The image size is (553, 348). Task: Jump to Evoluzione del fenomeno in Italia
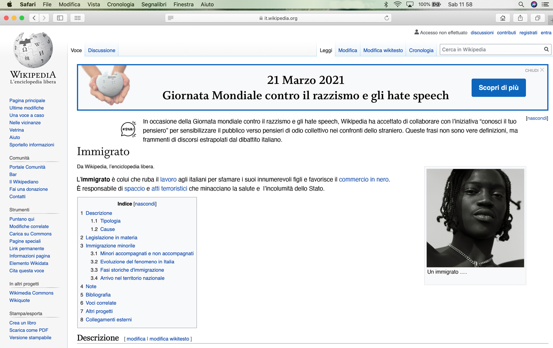tap(137, 262)
